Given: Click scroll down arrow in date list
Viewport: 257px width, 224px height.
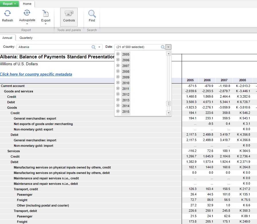Looking at the screenshot, I should point(168,113).
